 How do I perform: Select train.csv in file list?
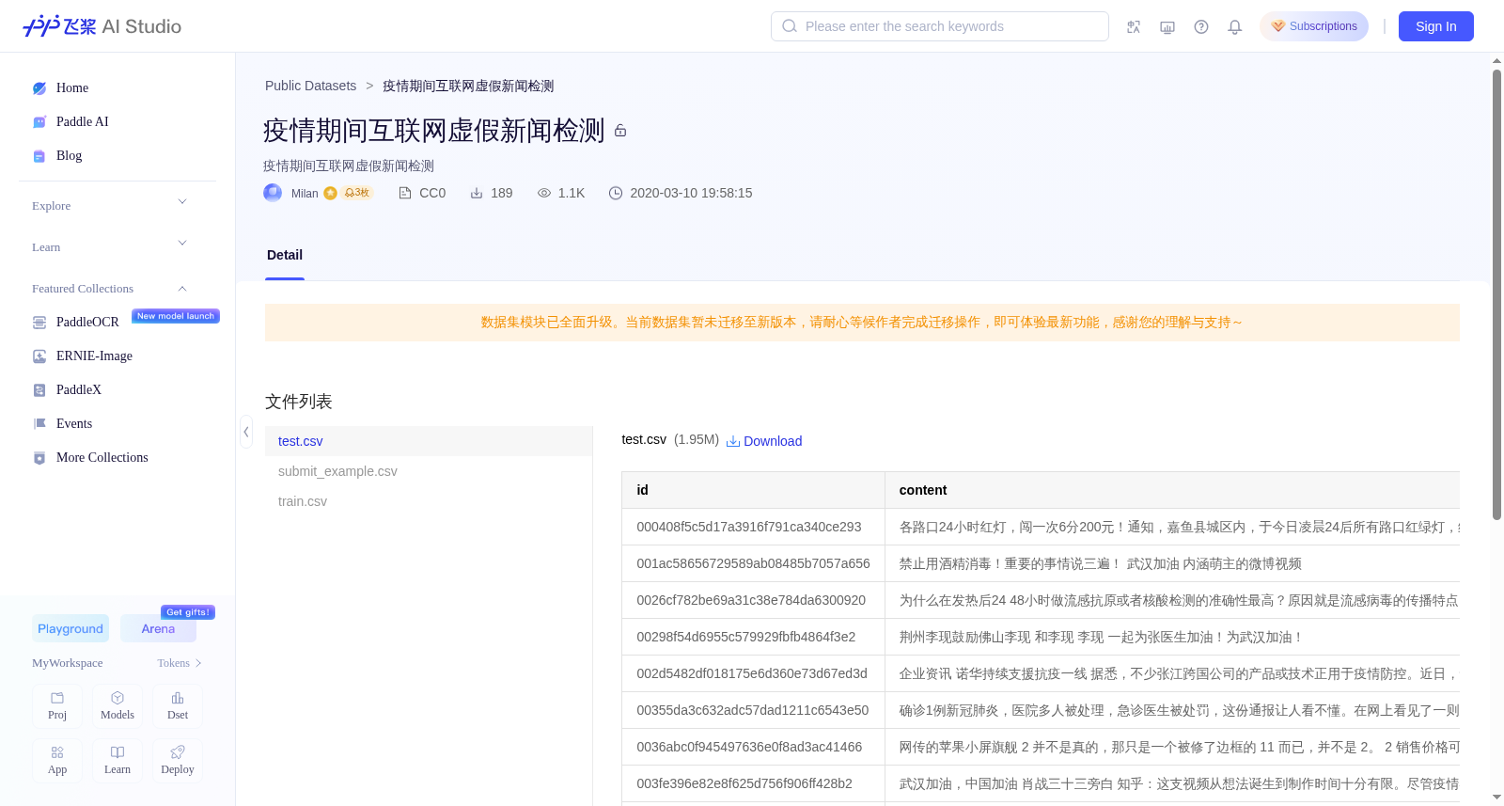pos(429,501)
